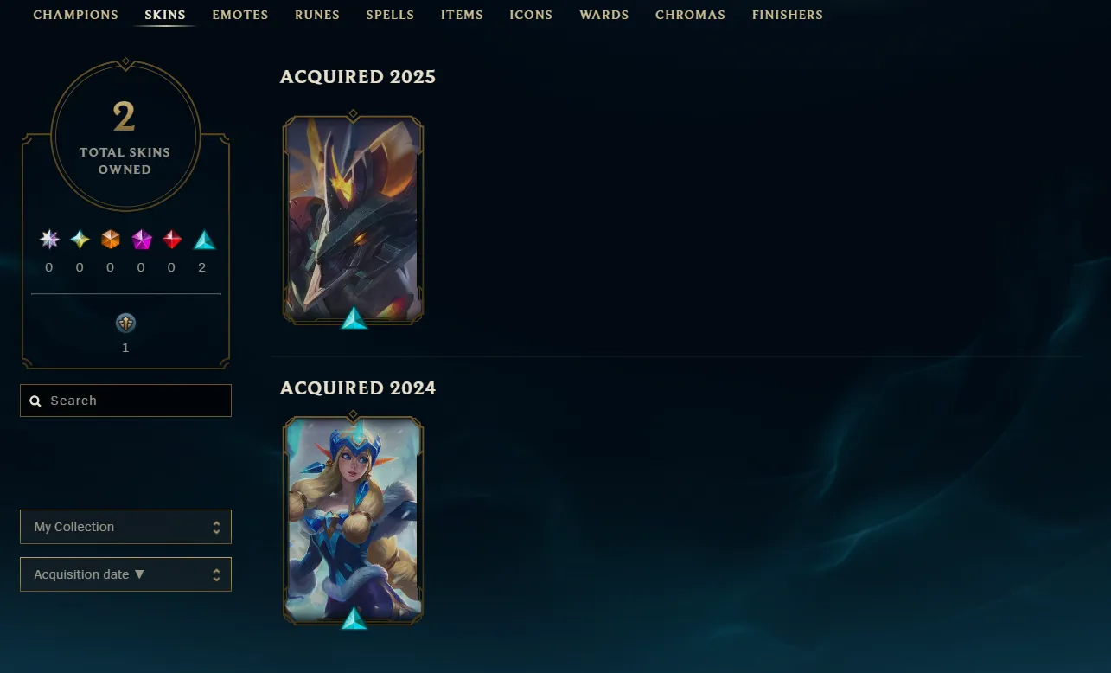Open the Finishers tab

[x=788, y=15]
